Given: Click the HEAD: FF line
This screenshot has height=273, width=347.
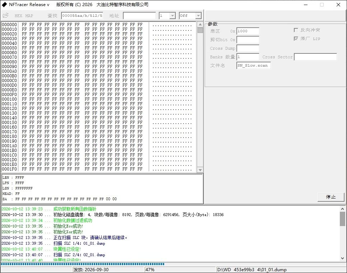Looking at the screenshot, I should [x=11, y=193].
